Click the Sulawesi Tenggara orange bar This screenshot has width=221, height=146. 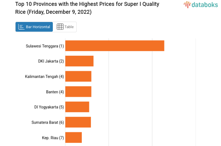pos(114,46)
